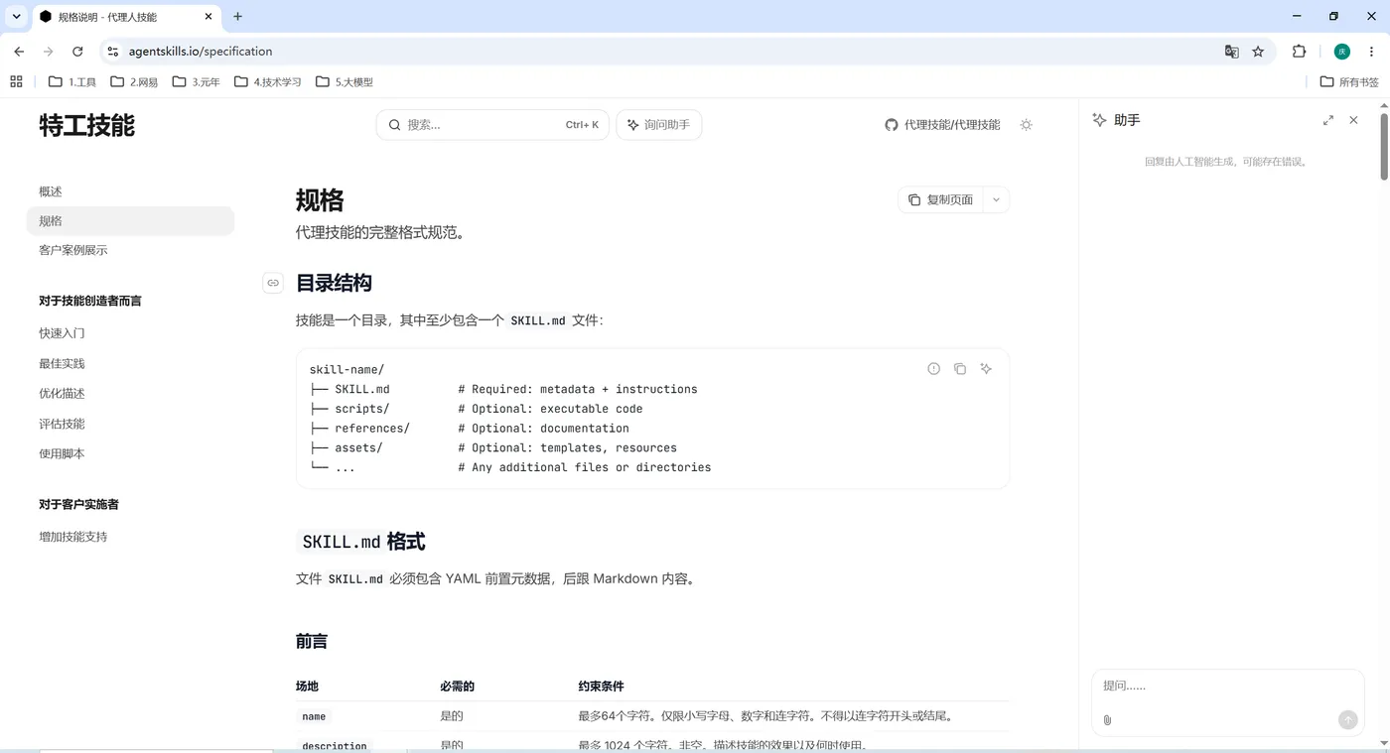Open the GitHub 代理技能/代理技能 link
The image size is (1390, 753).
click(942, 125)
